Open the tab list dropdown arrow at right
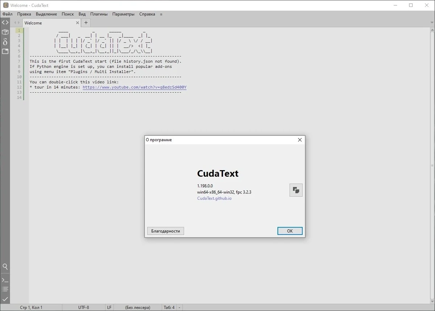 click(x=431, y=22)
